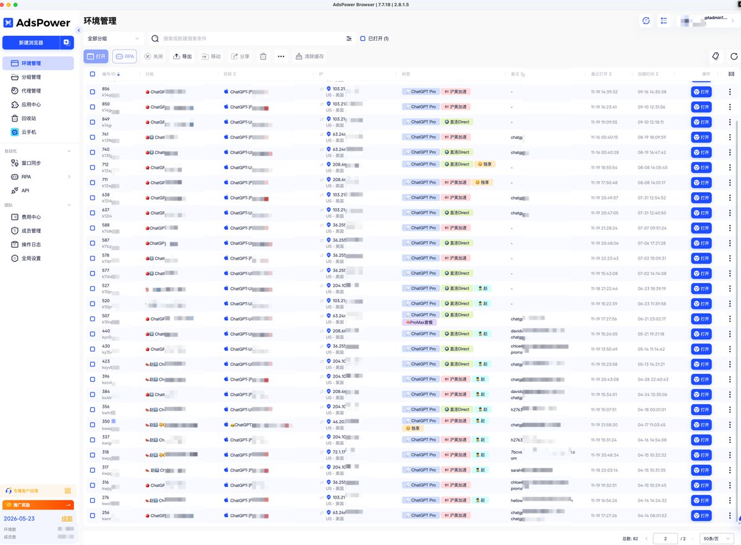Refresh the profile list with reload icon

pos(734,56)
